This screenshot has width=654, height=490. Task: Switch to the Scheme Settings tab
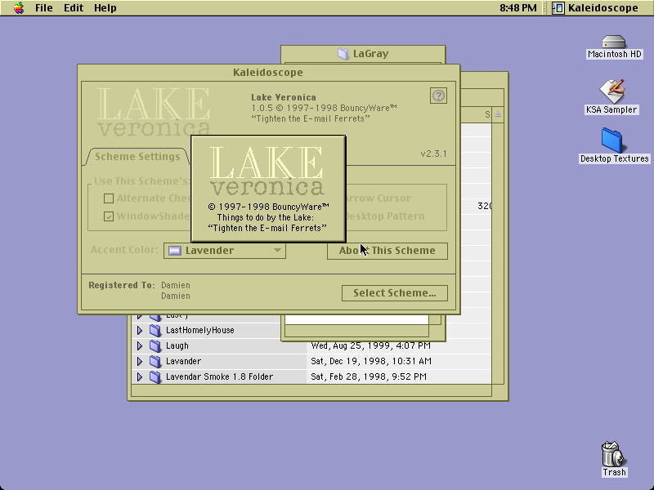(137, 157)
